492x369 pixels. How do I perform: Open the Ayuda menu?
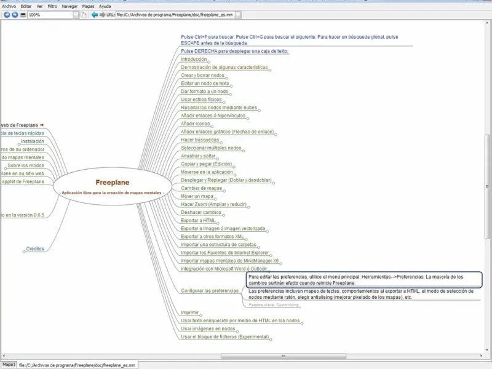coord(105,6)
